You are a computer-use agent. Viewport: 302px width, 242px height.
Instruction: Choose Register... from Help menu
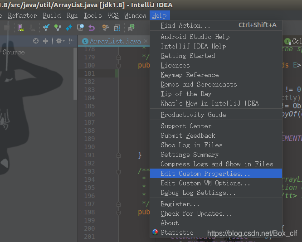point(216,204)
